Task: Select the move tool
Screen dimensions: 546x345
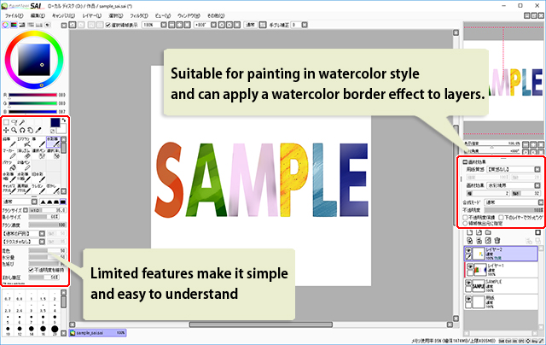Action: pyautogui.click(x=8, y=130)
